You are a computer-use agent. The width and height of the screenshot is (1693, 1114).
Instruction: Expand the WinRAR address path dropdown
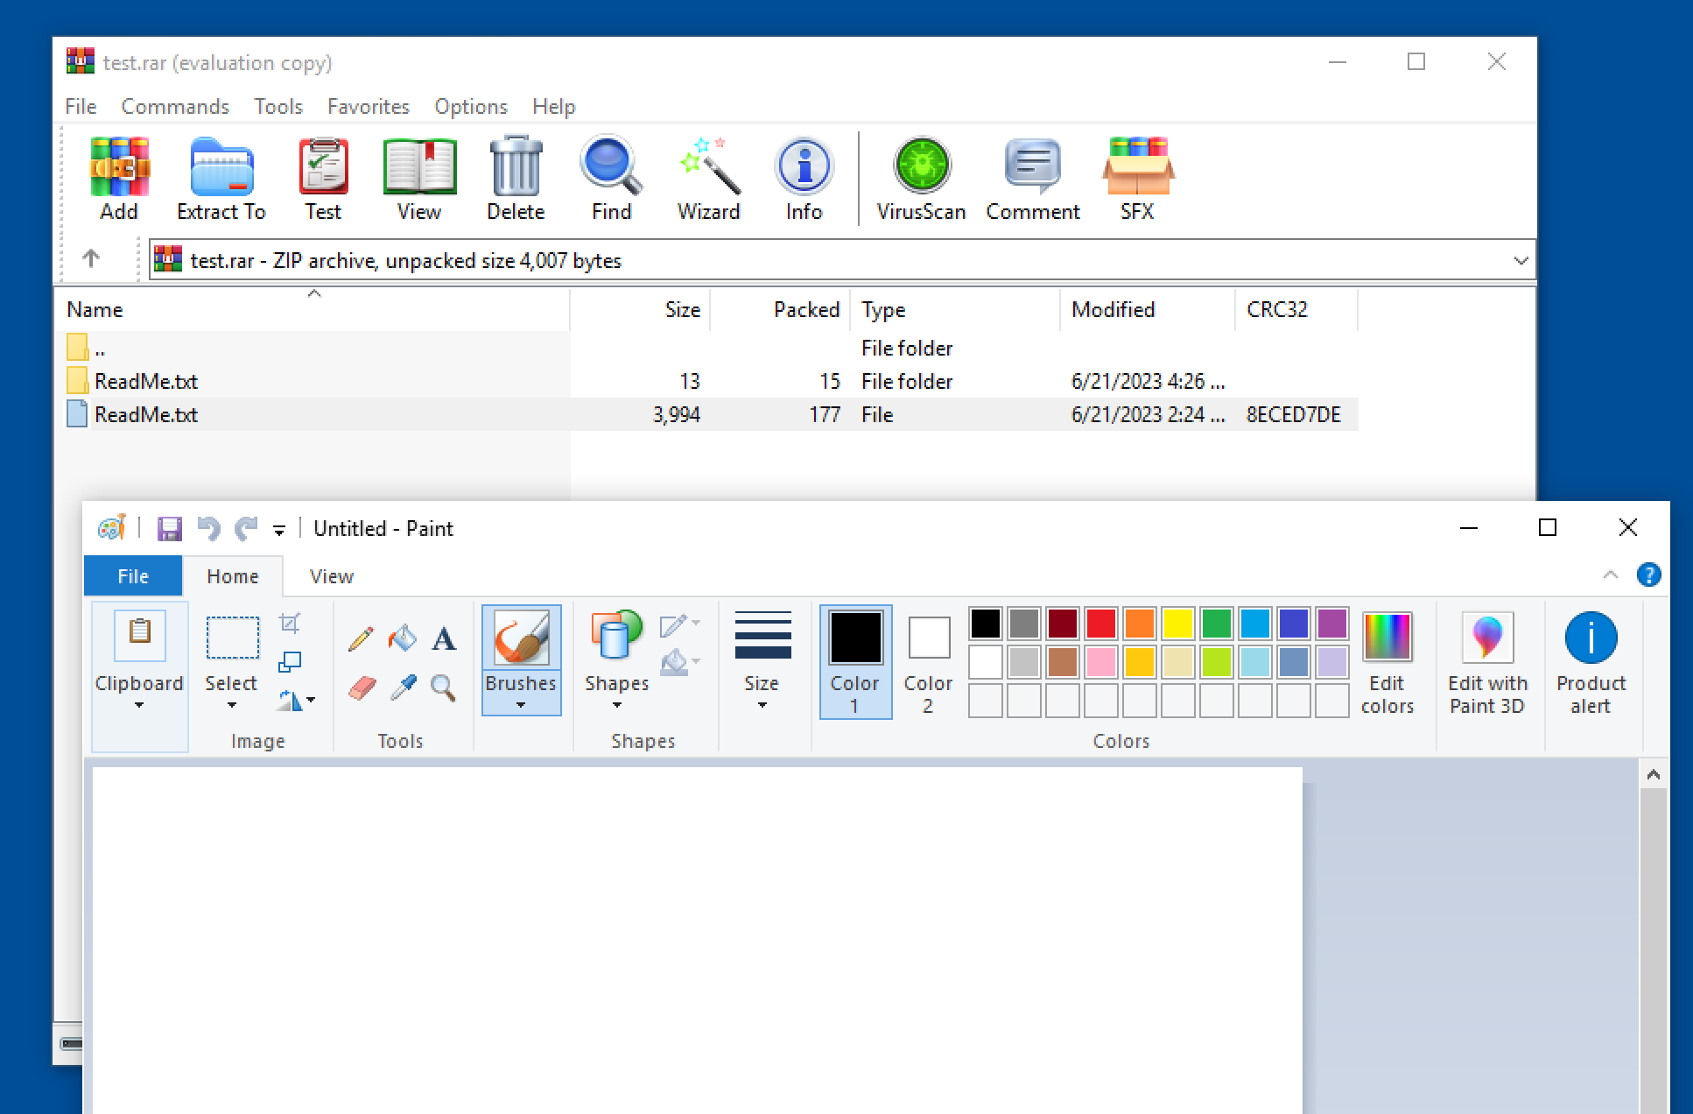1521,260
